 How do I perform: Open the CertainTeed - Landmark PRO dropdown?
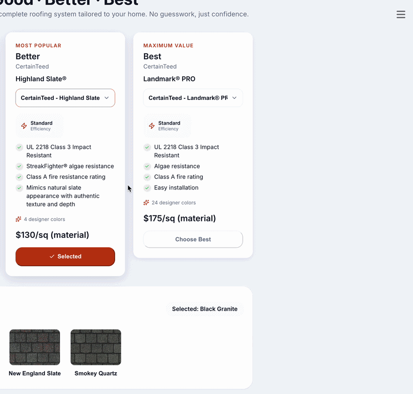(193, 98)
